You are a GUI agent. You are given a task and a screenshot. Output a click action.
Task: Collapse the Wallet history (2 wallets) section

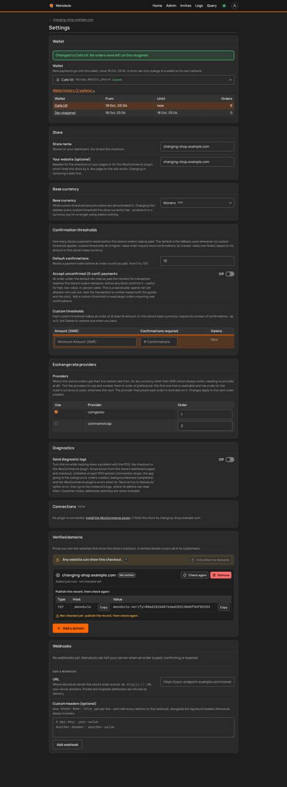pos(74,91)
